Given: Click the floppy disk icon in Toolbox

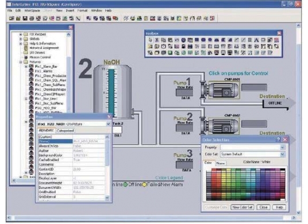Looking at the screenshot, I should (190, 47).
